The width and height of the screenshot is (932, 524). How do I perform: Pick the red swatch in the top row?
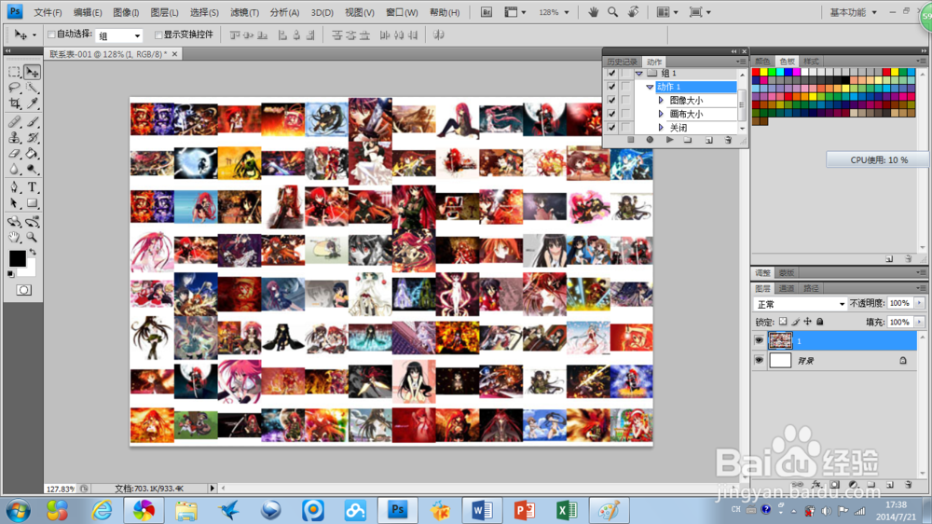point(756,72)
